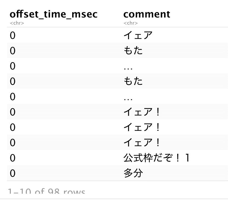
Task: Click the <chr> type label under offset_time_msec
Action: coord(17,23)
